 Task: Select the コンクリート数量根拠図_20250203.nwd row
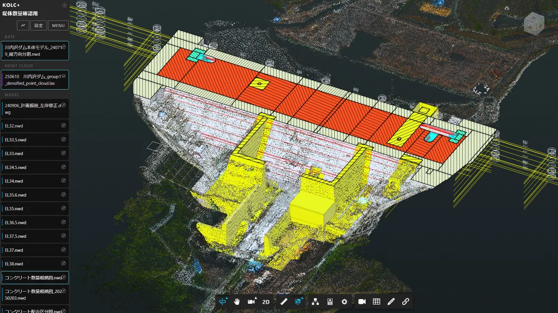pos(35,294)
